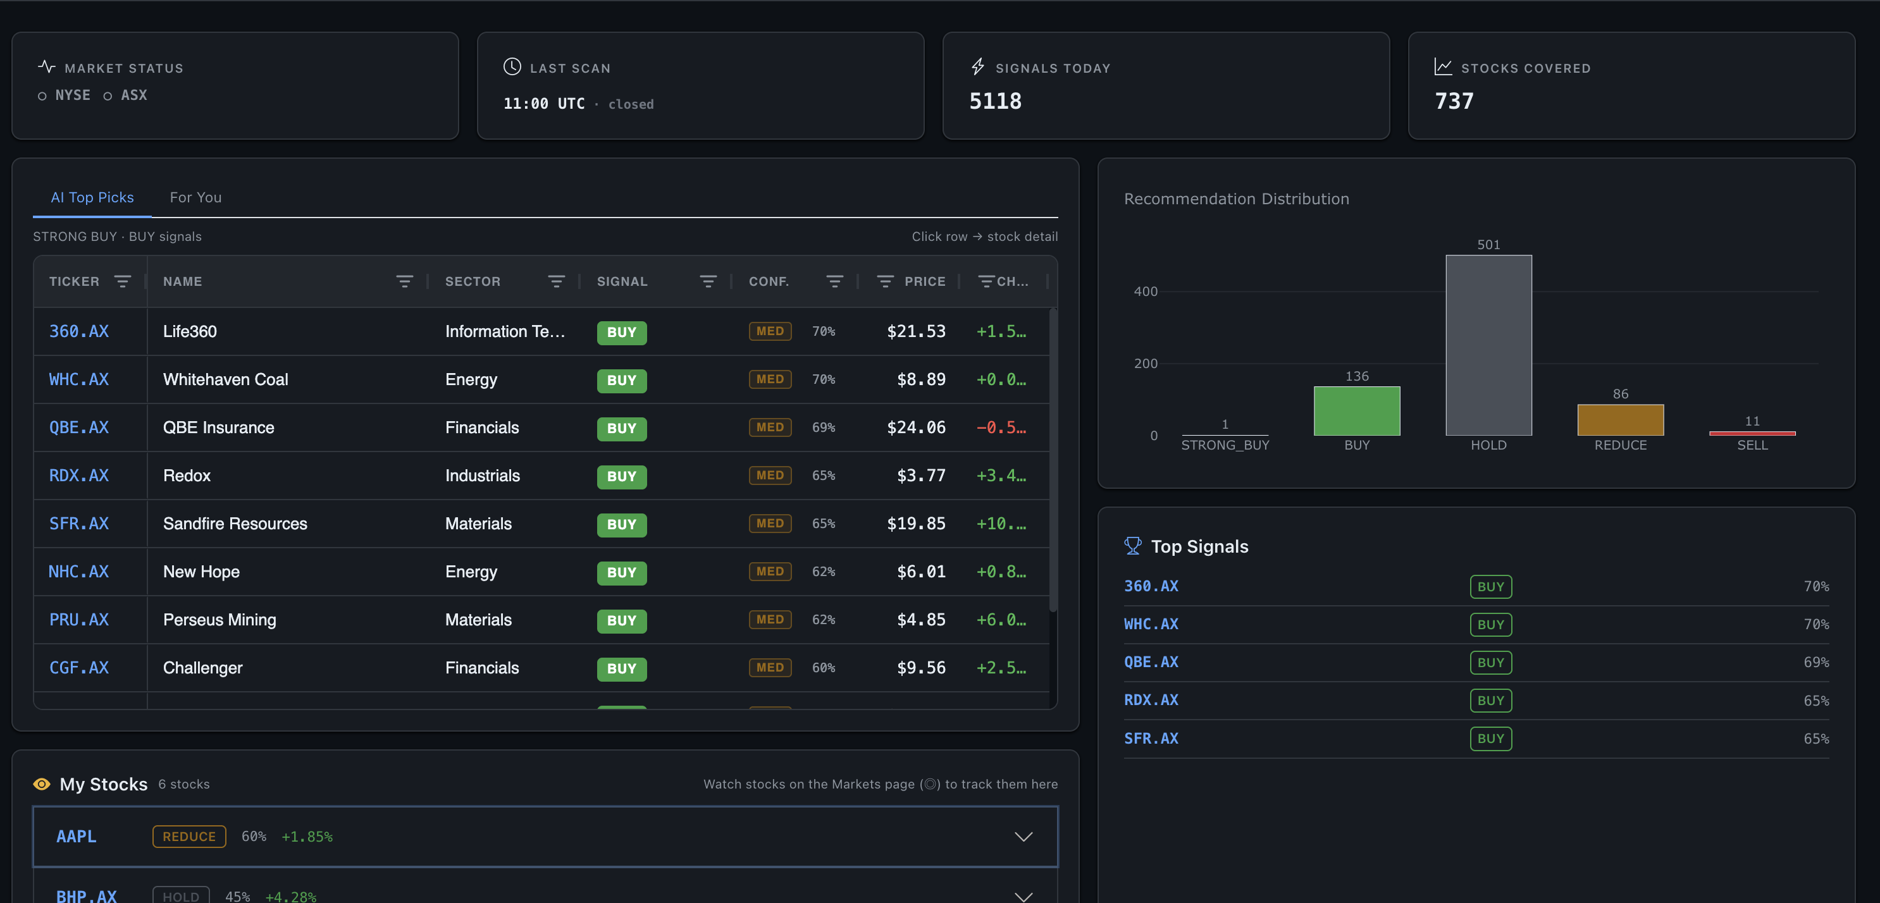Click the BUY badge in Life360 row
This screenshot has width=1880, height=903.
[622, 332]
